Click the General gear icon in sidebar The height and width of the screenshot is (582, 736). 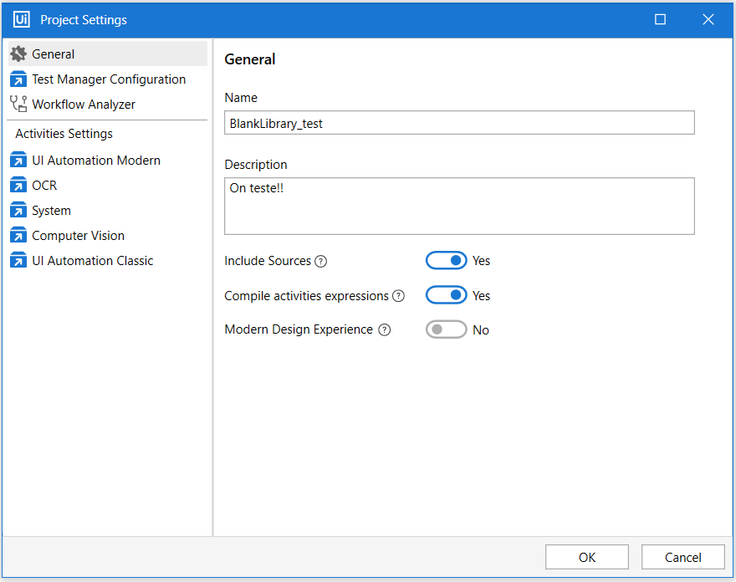pyautogui.click(x=18, y=54)
